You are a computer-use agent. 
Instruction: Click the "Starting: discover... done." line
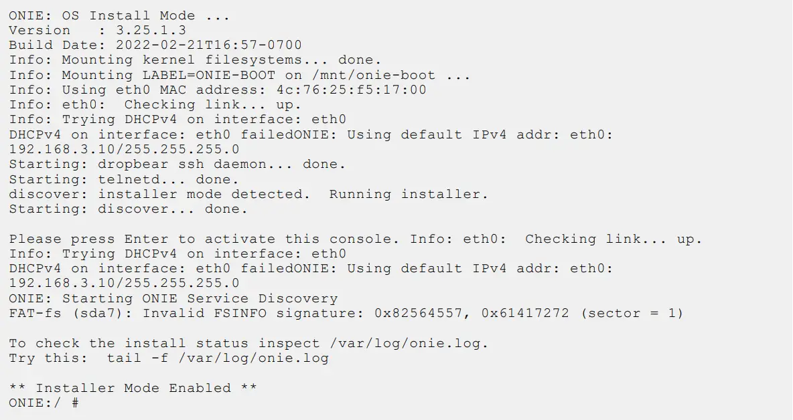pyautogui.click(x=128, y=209)
